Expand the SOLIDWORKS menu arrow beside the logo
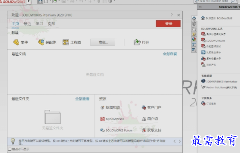 29,1
